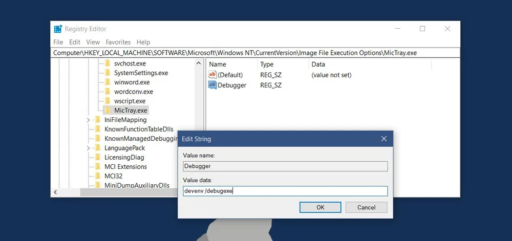
Task: Click the Registry Editor app icon in title bar
Action: coord(58,29)
